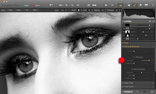Viewport: 156px width, 94px height.
Task: Open help with the question mark icon
Action: tap(153, 5)
